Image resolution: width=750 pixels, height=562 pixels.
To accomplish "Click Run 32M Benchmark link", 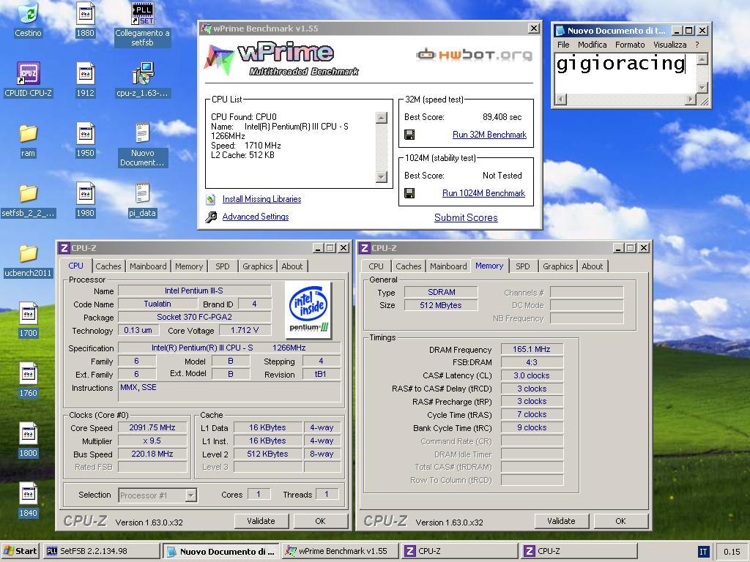I will 489,135.
